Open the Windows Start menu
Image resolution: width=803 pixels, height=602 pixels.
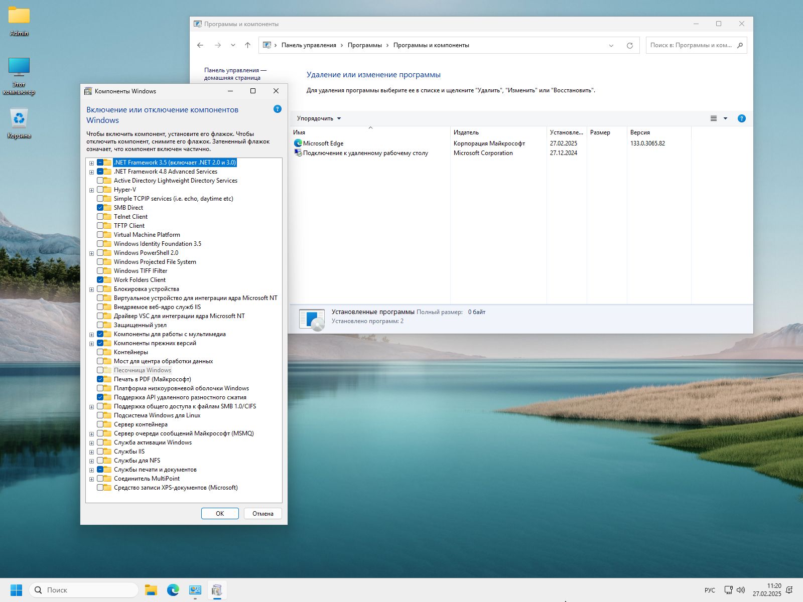pyautogui.click(x=17, y=590)
